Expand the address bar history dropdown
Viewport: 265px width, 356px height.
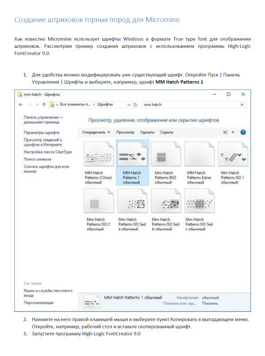[129, 105]
